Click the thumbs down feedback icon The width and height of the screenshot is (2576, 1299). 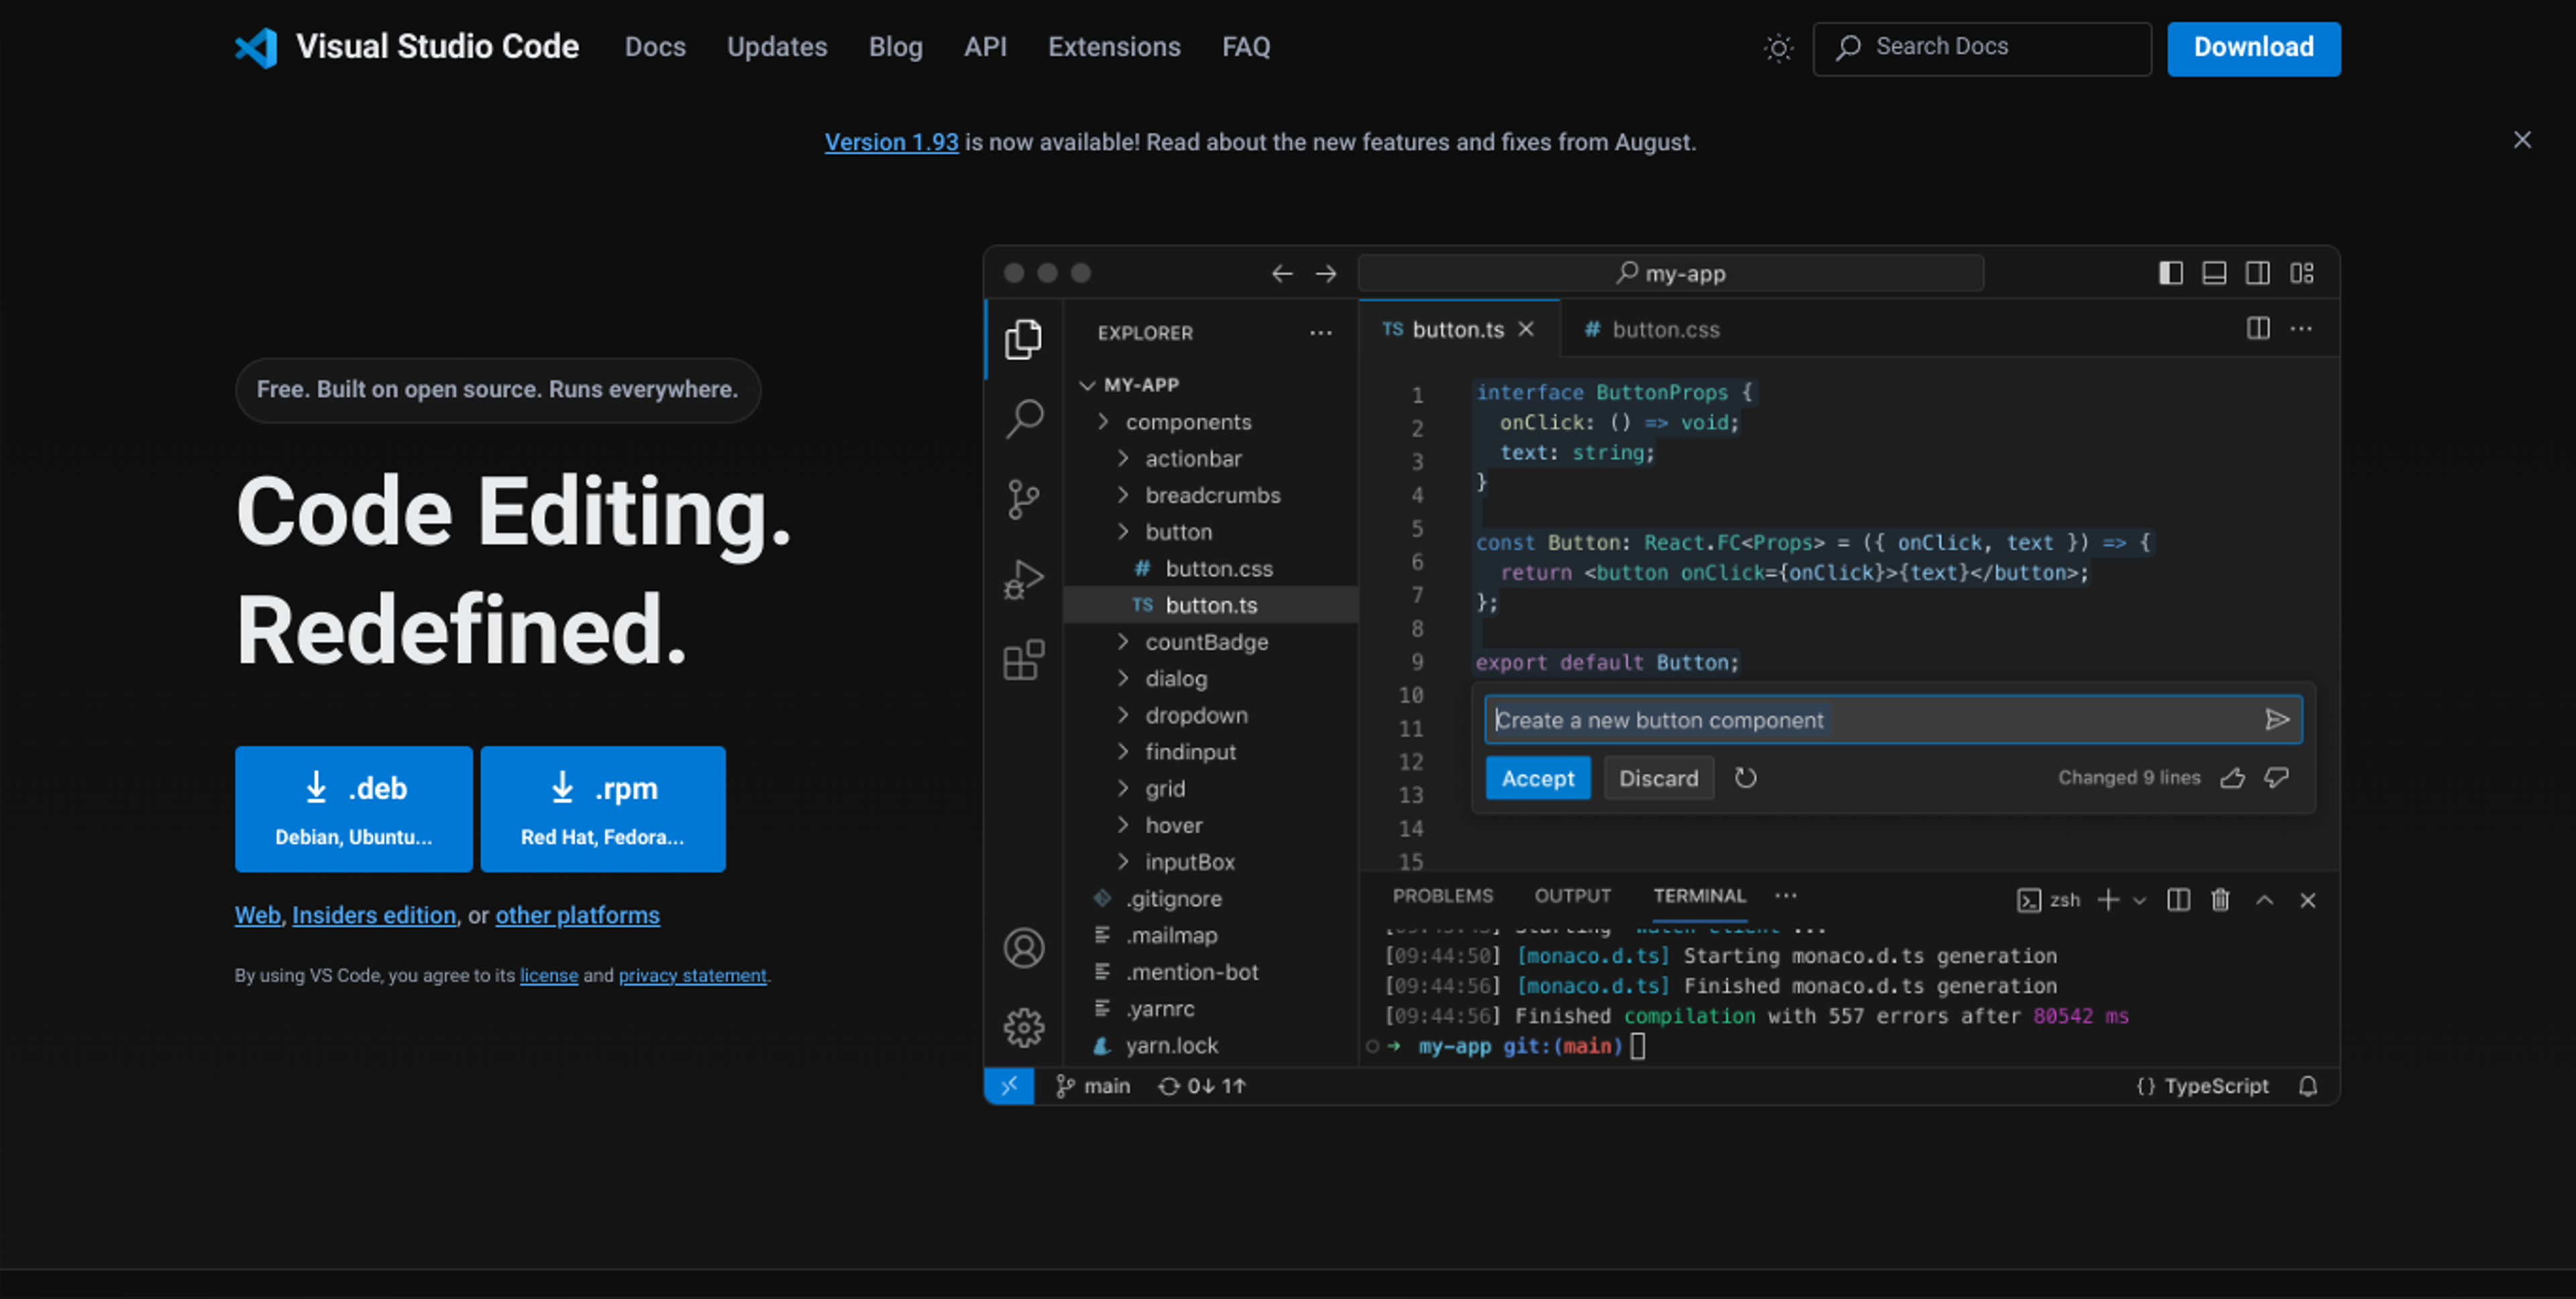[x=2277, y=778]
